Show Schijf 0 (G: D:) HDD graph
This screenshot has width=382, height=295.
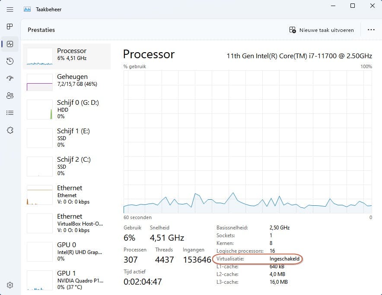(x=67, y=110)
